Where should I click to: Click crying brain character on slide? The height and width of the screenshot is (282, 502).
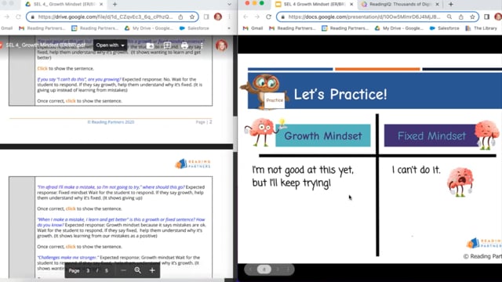coord(460,182)
